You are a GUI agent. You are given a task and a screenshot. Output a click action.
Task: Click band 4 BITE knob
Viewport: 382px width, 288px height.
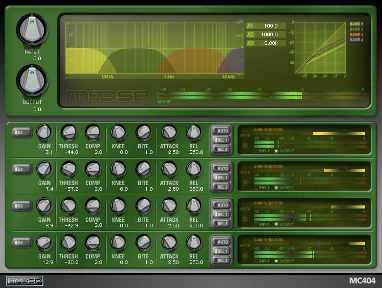[x=143, y=242]
